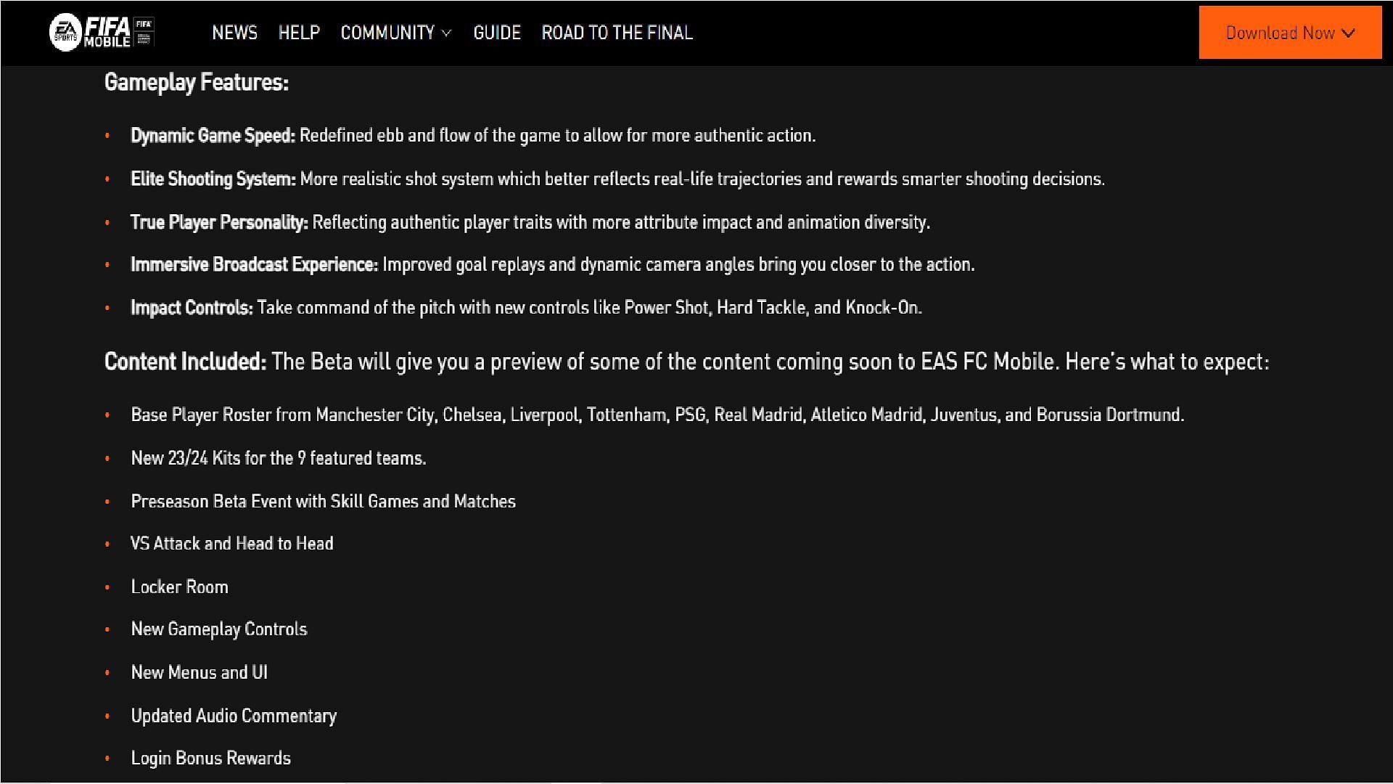Click the True Player Personality bullet icon
1393x784 pixels.
click(x=108, y=221)
